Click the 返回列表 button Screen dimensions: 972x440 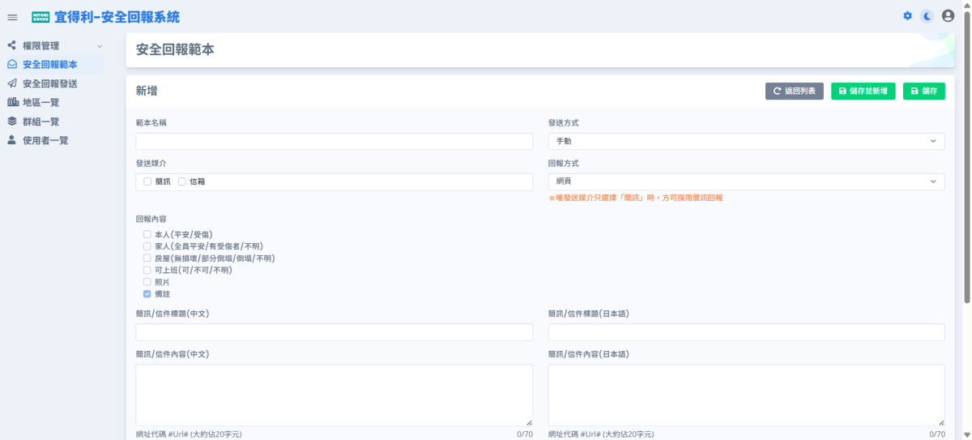pos(795,92)
